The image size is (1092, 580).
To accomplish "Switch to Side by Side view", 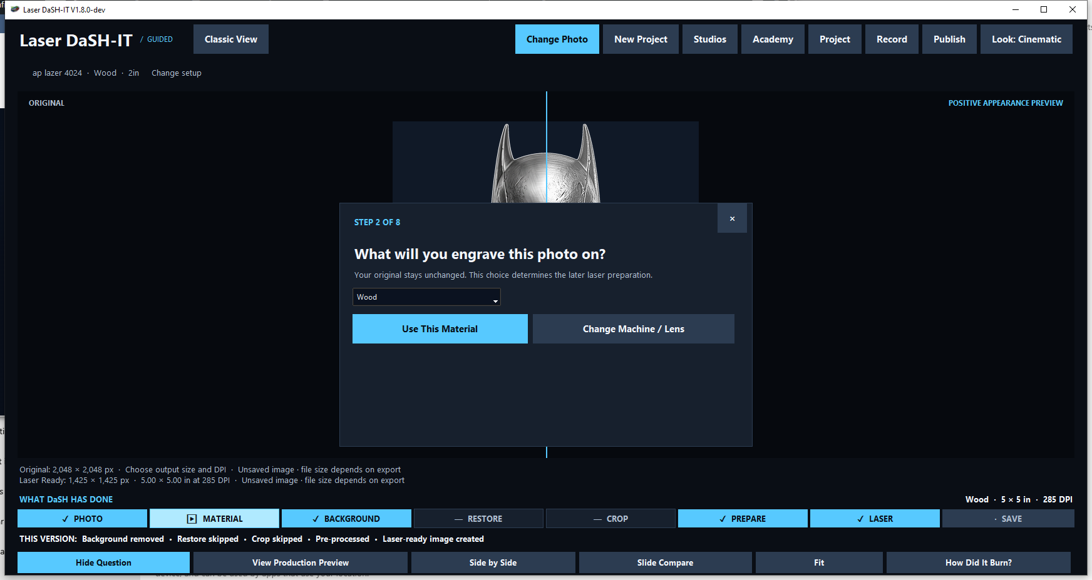I will click(x=493, y=562).
